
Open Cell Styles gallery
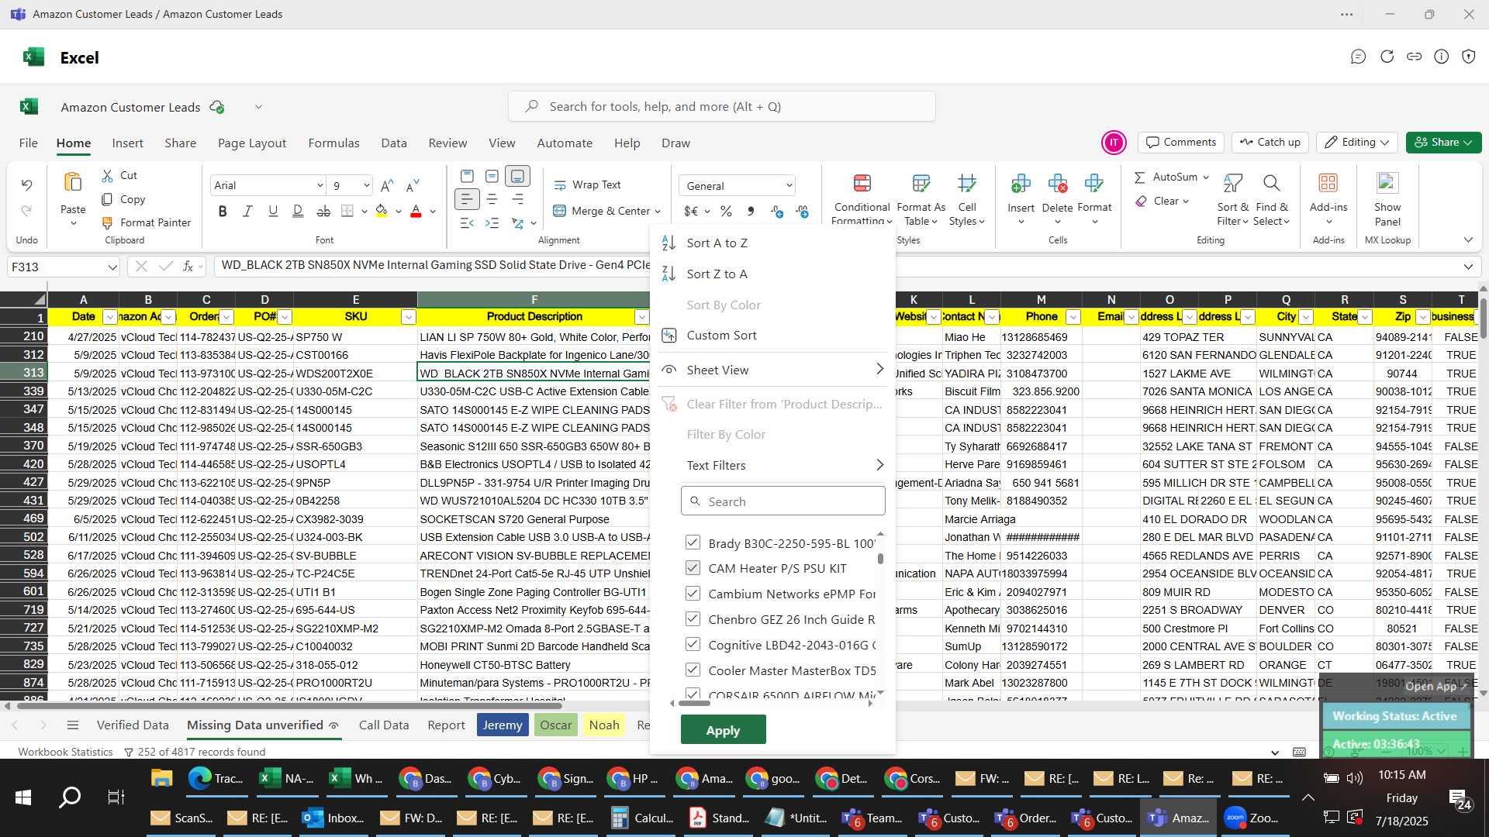coord(967,199)
